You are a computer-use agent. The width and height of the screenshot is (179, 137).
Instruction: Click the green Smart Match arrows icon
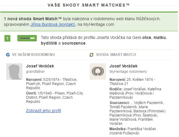tap(91, 55)
